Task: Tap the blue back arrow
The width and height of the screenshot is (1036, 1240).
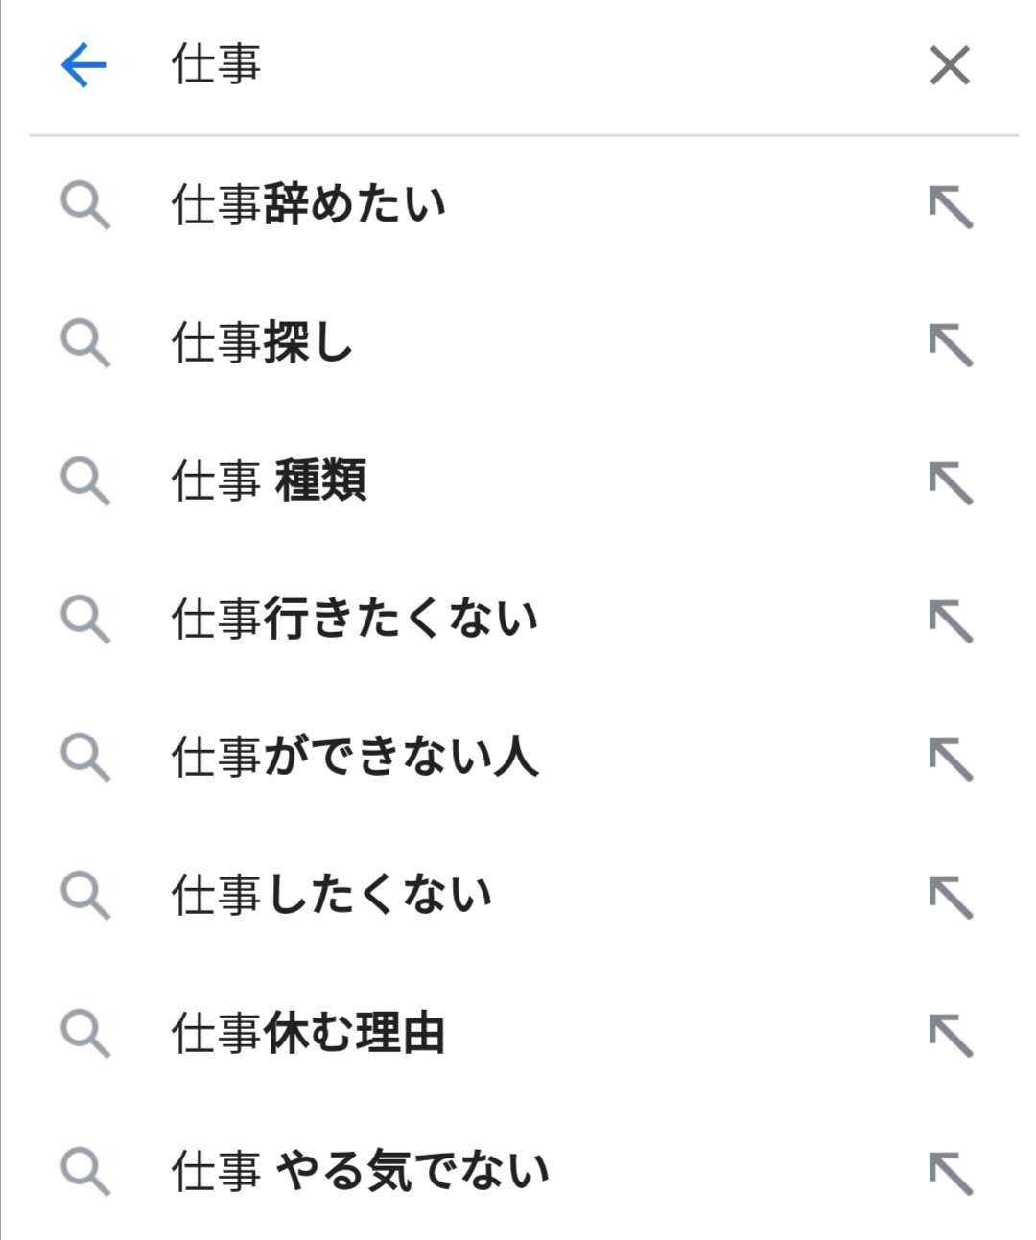Action: 84,65
